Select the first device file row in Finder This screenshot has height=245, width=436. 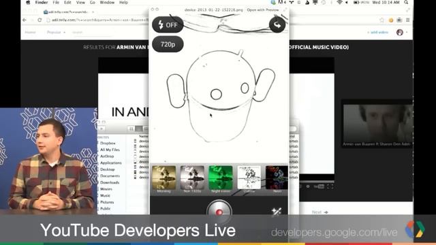141,141
